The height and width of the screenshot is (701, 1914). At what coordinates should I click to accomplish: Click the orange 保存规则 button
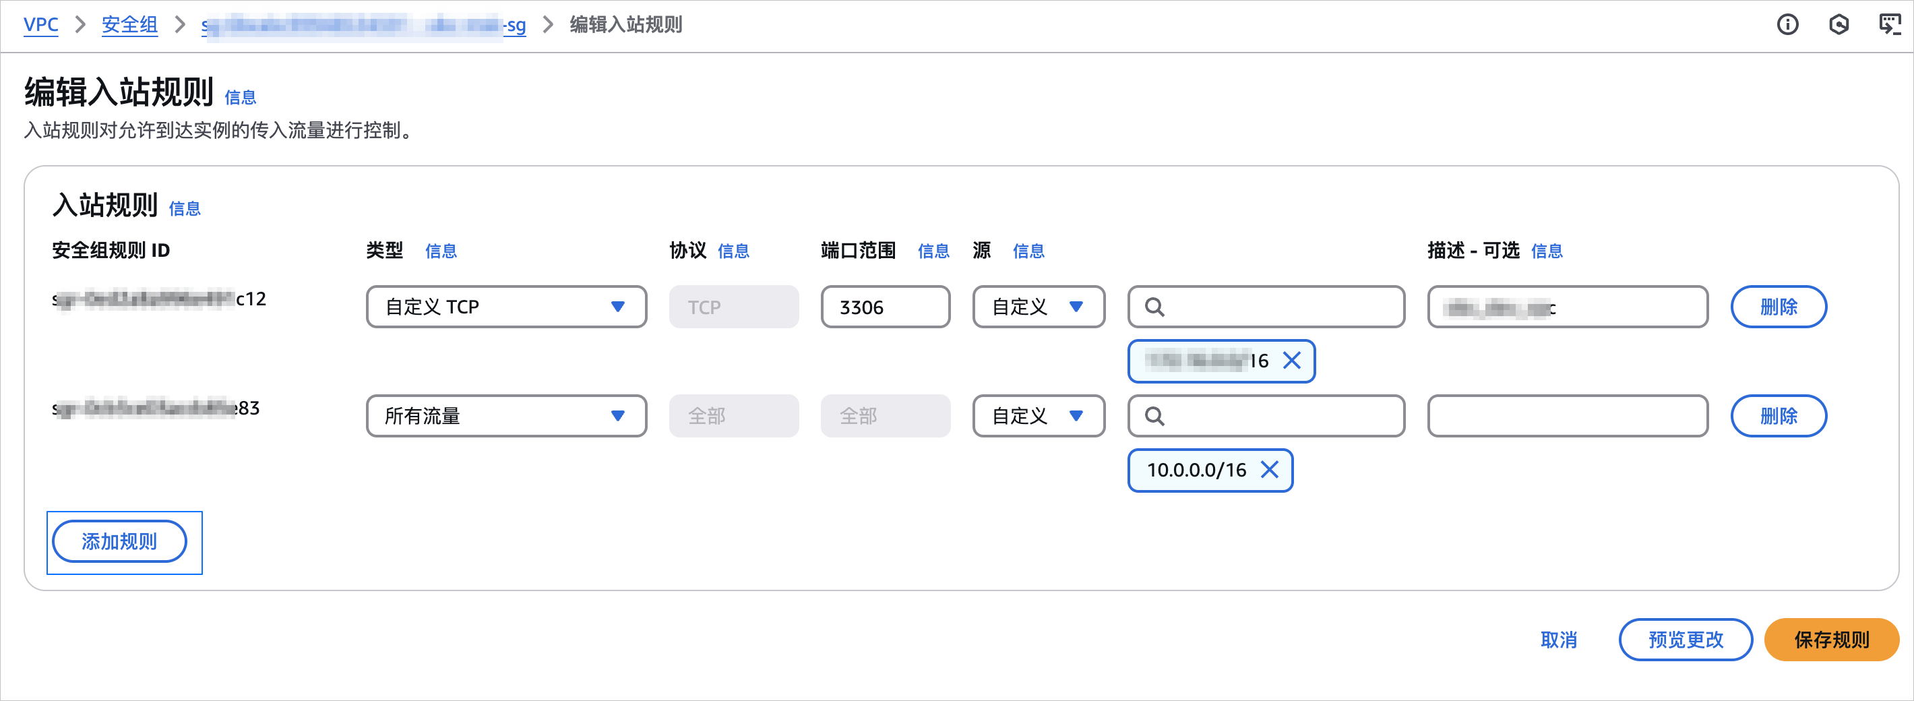click(1832, 640)
